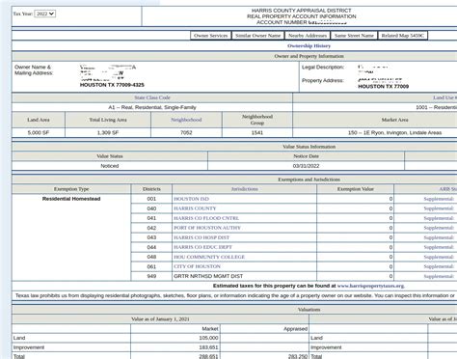The height and width of the screenshot is (359, 457).
Task: Follow the State Class Code link
Action: 152,97
